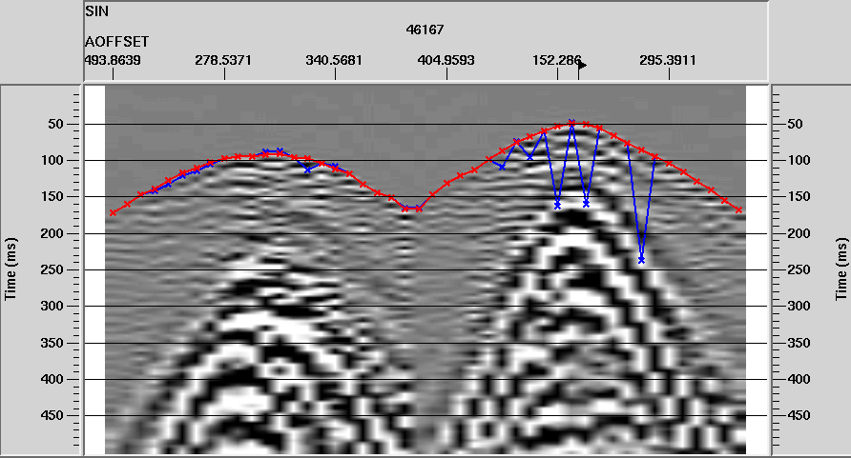Select the SIN value 46167

click(x=425, y=30)
